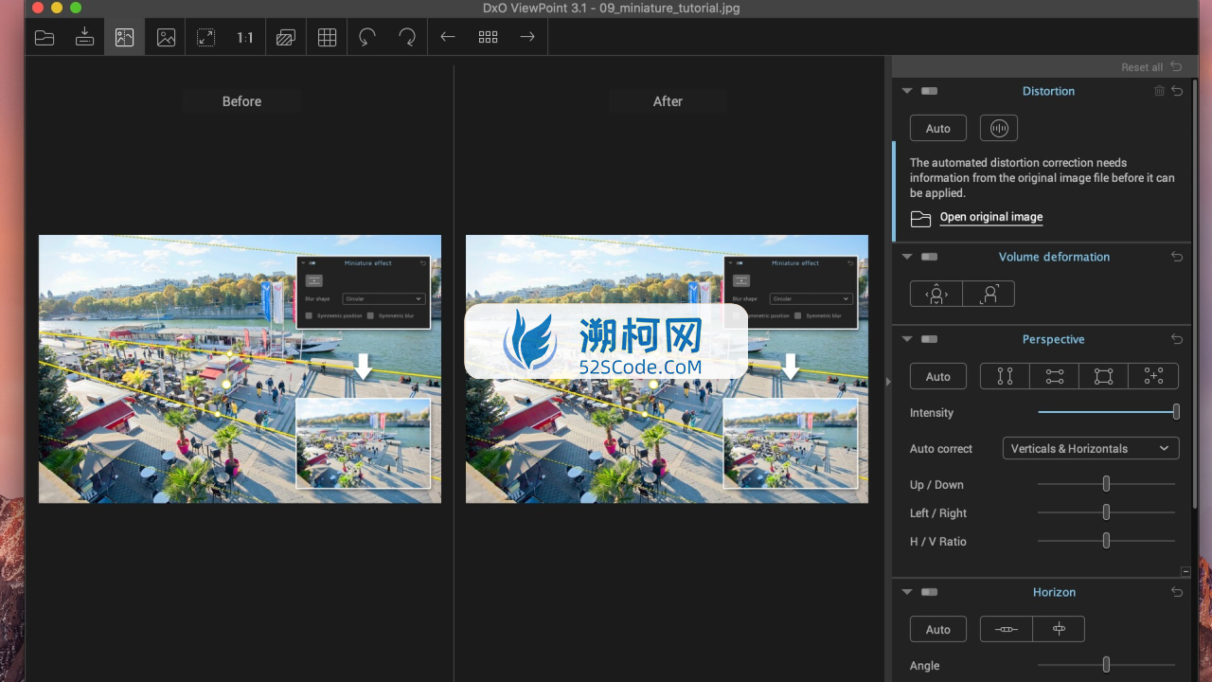The height and width of the screenshot is (682, 1212).
Task: Collapse the Perspective section triangle
Action: [907, 339]
